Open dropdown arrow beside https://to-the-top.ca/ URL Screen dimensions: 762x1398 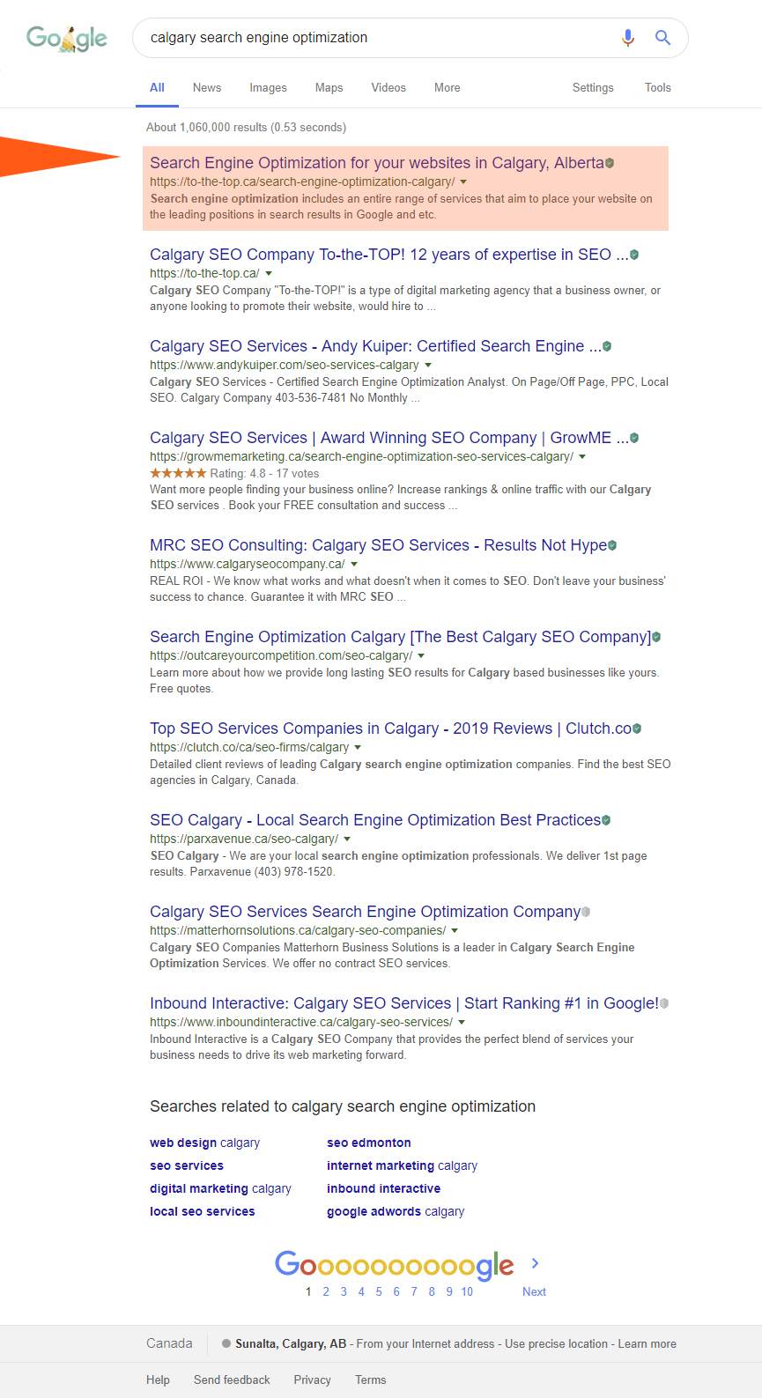coord(269,274)
